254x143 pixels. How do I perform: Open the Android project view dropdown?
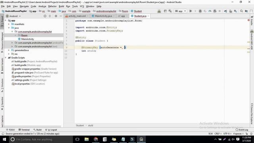(13, 16)
